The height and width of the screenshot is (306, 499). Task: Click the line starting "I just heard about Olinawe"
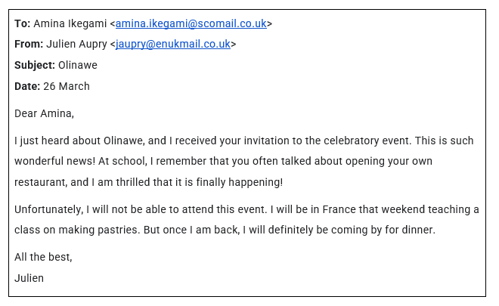pos(244,141)
